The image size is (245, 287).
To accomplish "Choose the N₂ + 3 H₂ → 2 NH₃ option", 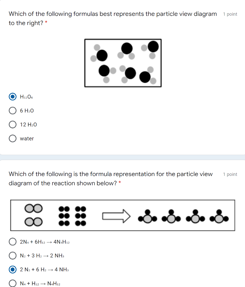I will [x=12, y=255].
